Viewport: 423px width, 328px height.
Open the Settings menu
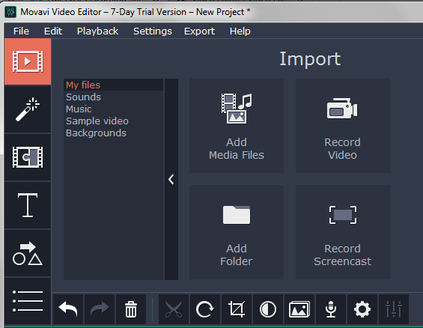(x=153, y=31)
